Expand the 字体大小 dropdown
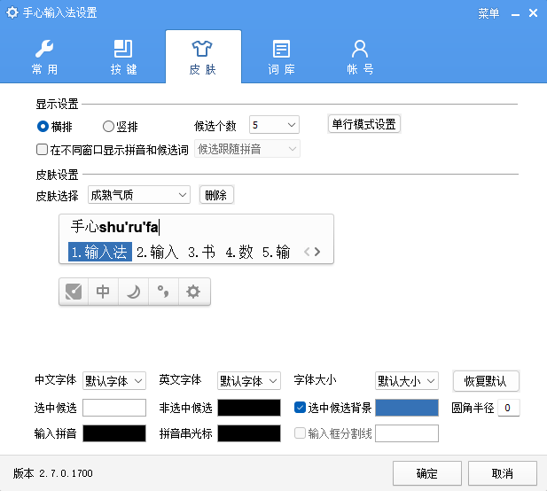547x491 pixels. (x=407, y=381)
